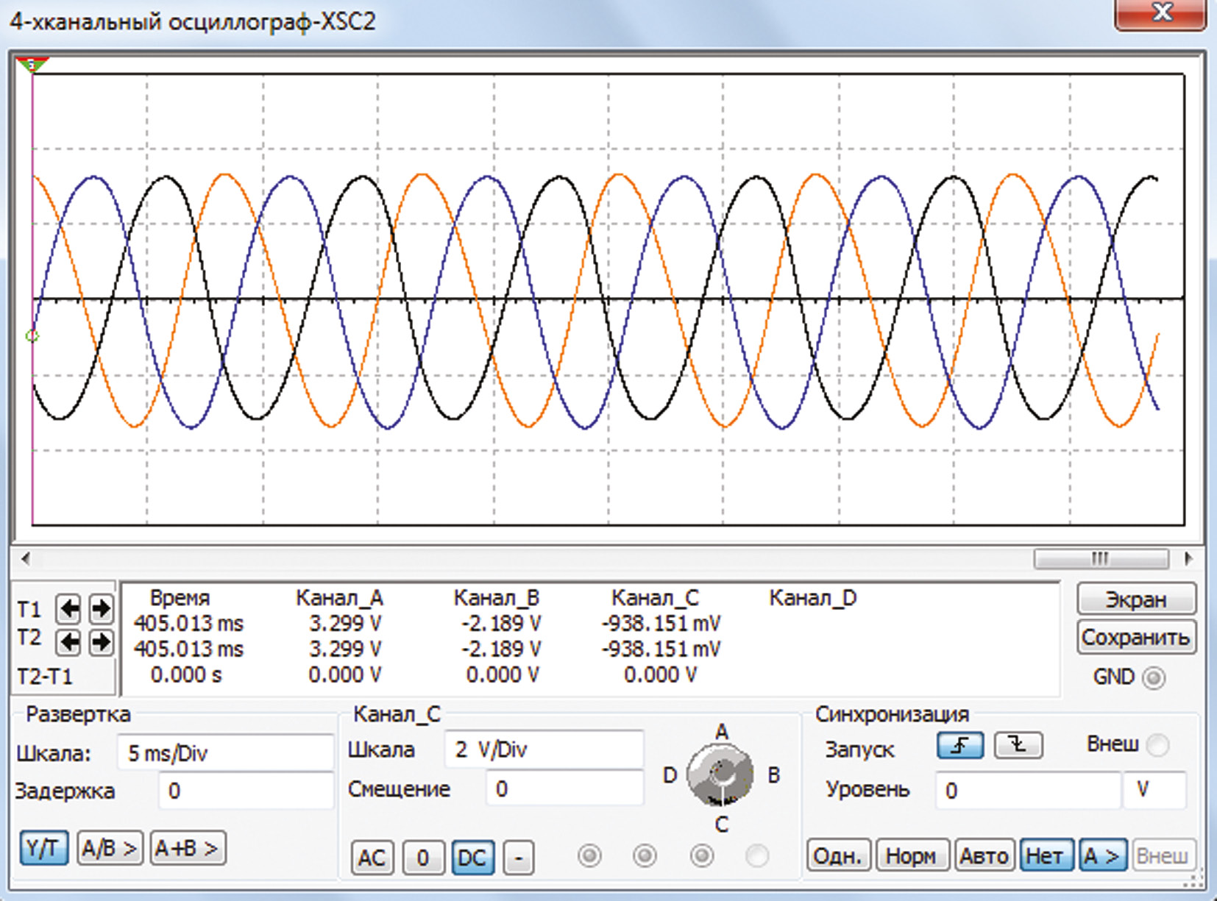This screenshot has width=1217, height=901.
Task: Click the Экран button
Action: (1135, 600)
